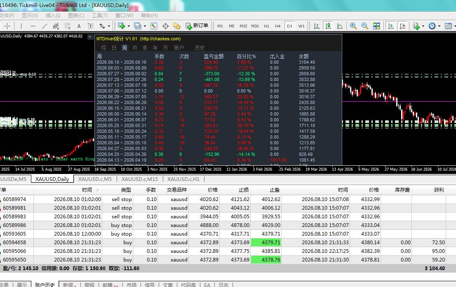Screen dimensions: 456x287
Task: Select the crosshair cursor tool
Action: click(x=7, y=26)
